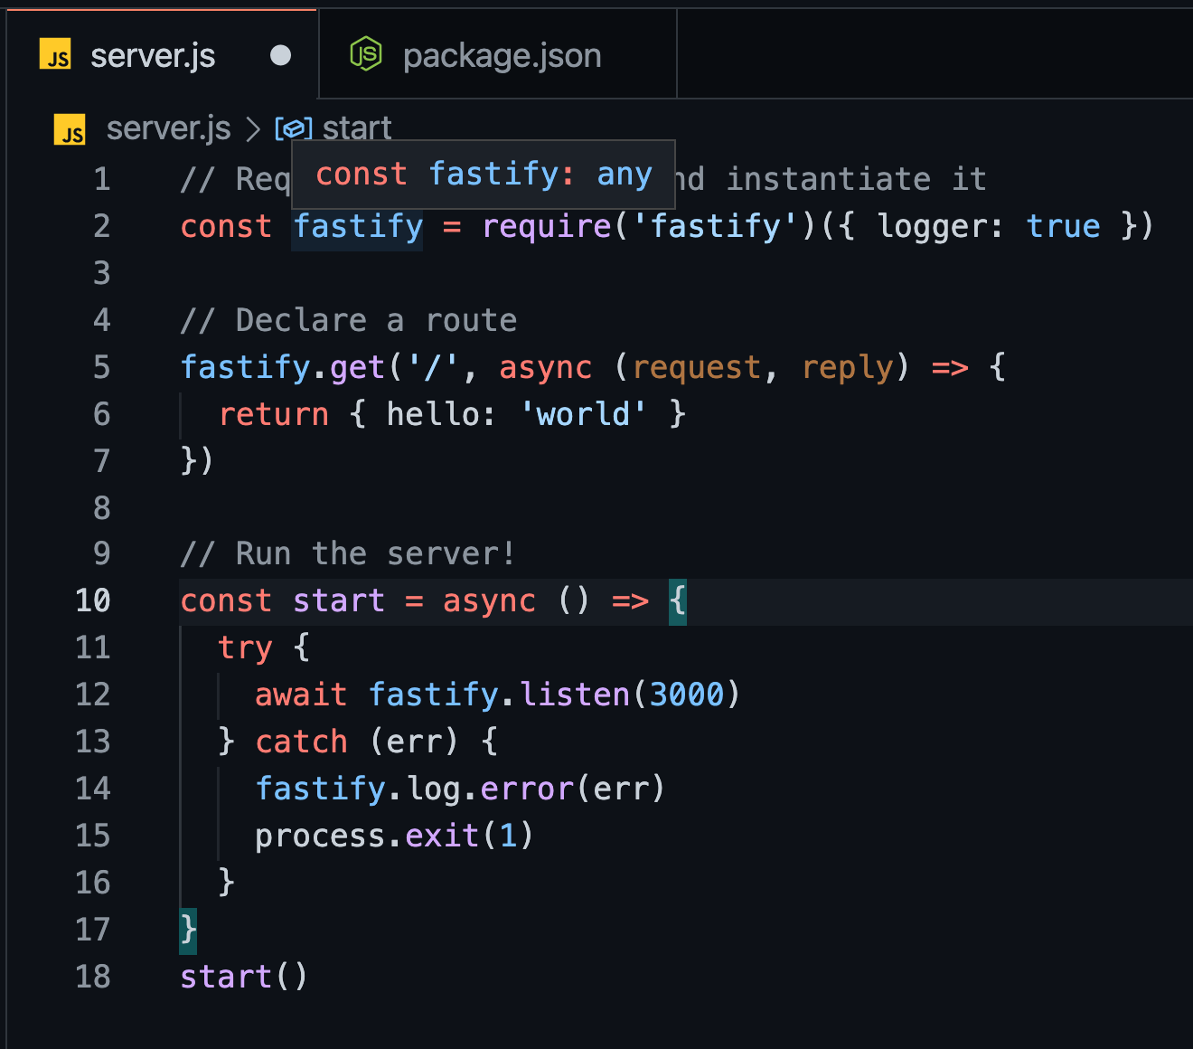Screen dimensions: 1193x1049
Task: Click line number 14 in gutter
Action: [x=93, y=789]
